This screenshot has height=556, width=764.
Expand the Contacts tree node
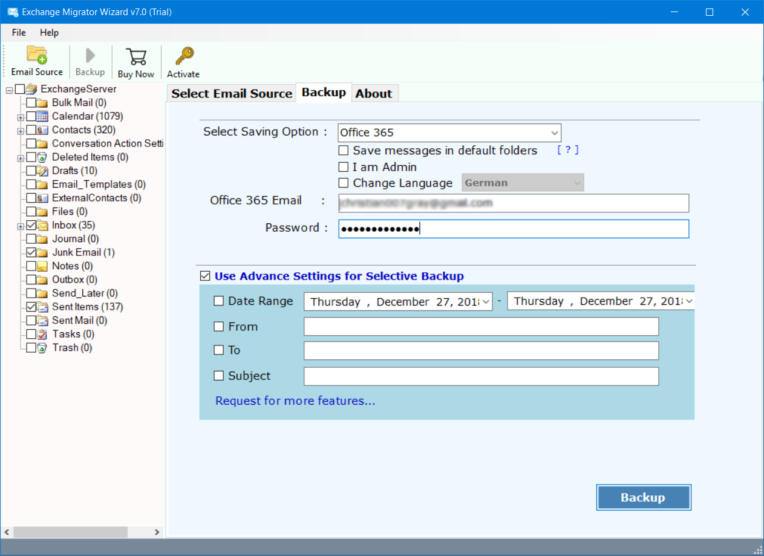point(21,130)
